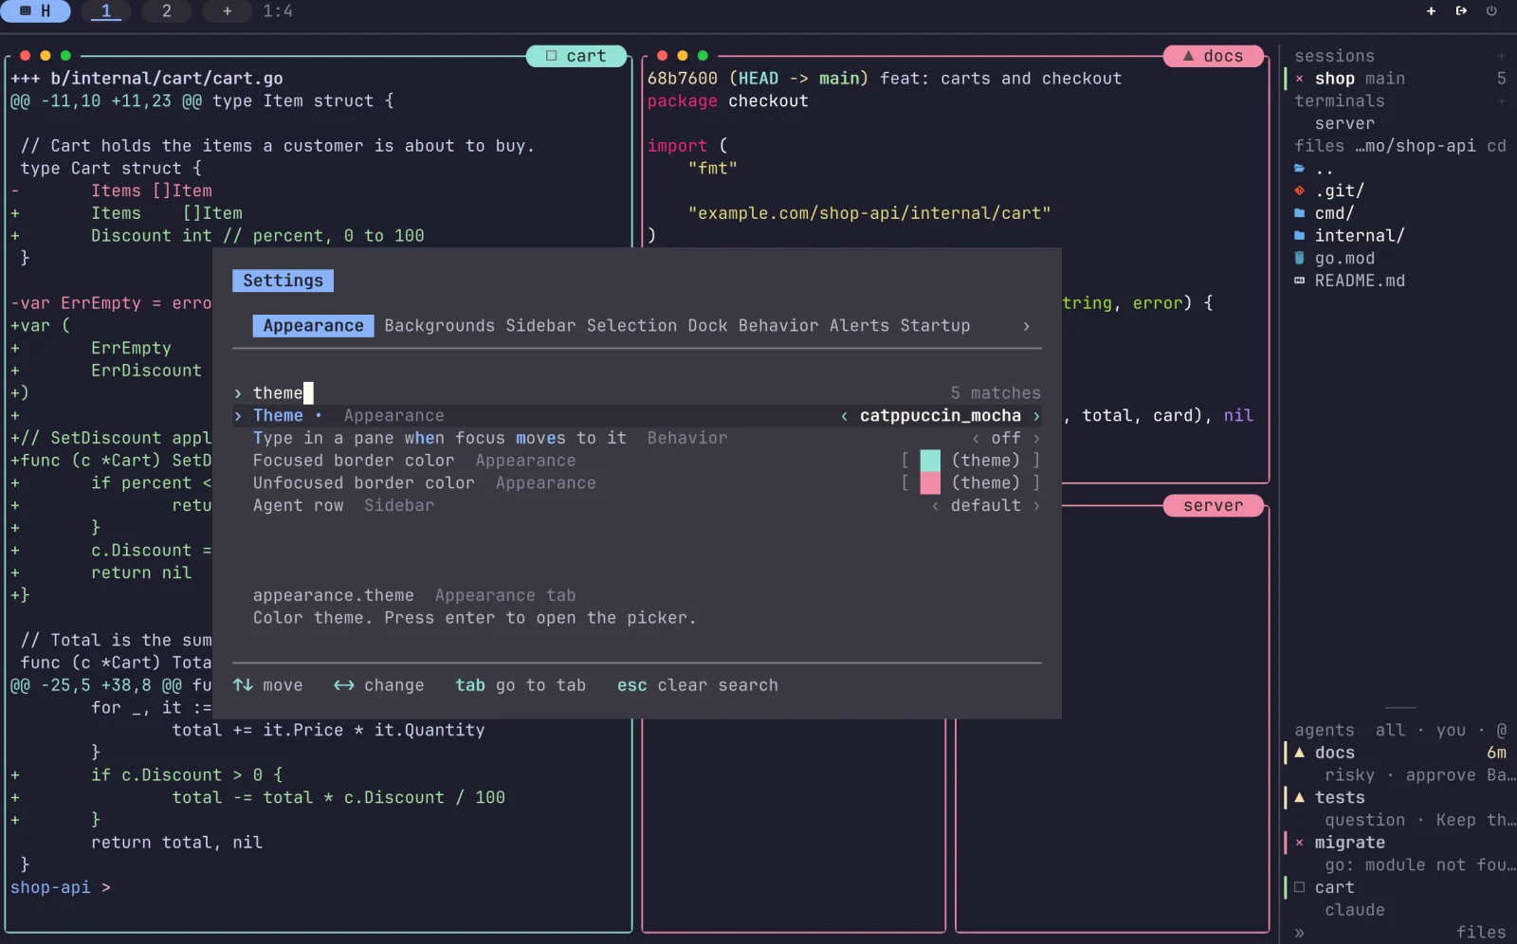Screen dimensions: 1517x944
Task: Click the server pane title label
Action: [x=1213, y=506]
